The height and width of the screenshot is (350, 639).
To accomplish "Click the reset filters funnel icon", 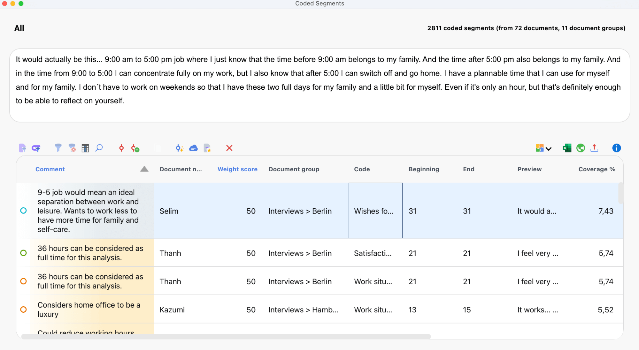I will [72, 148].
